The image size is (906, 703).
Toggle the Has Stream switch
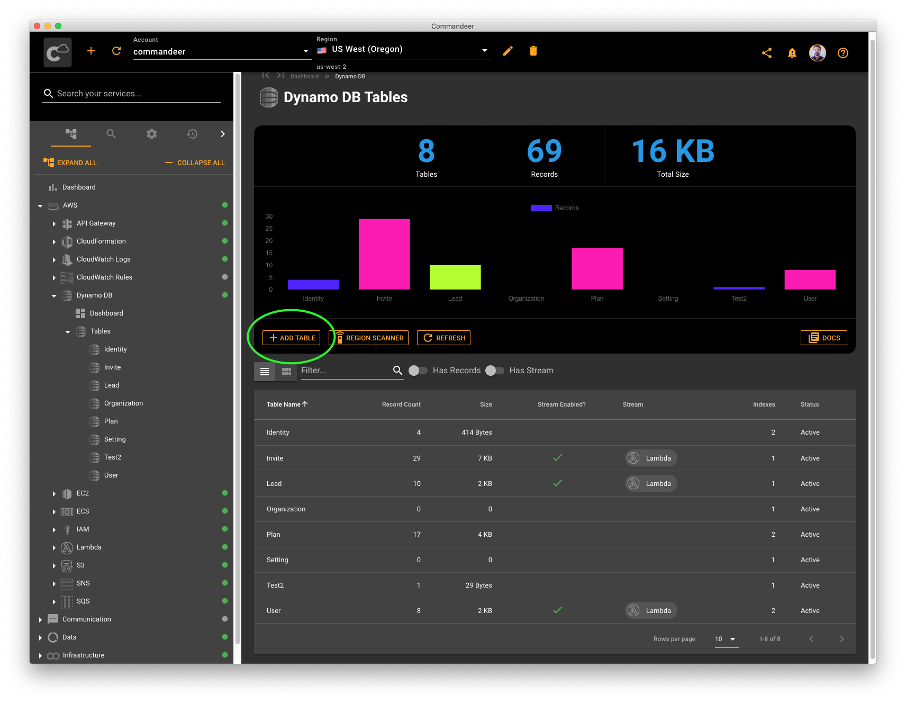pos(495,371)
